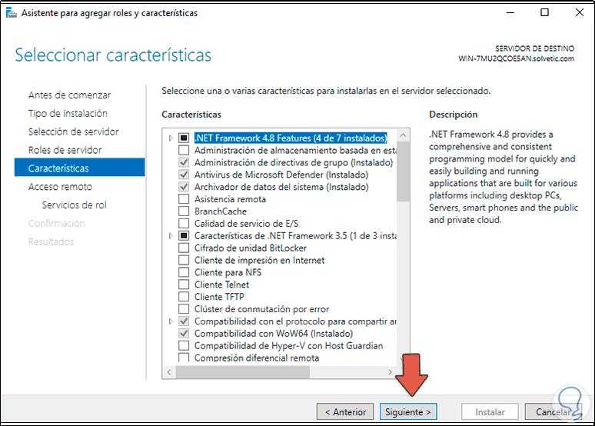
Task: Switch to Roles de servidor step
Action: 65,150
